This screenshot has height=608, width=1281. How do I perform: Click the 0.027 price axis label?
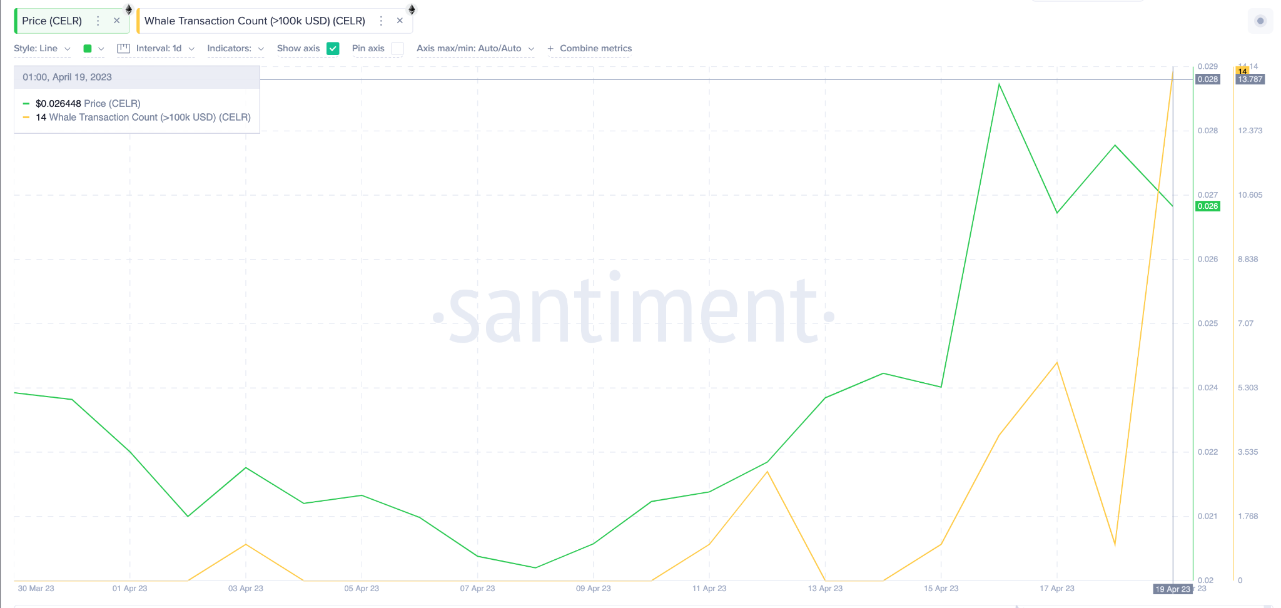(x=1208, y=195)
